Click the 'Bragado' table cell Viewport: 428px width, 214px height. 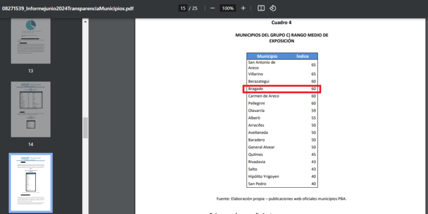click(x=256, y=88)
